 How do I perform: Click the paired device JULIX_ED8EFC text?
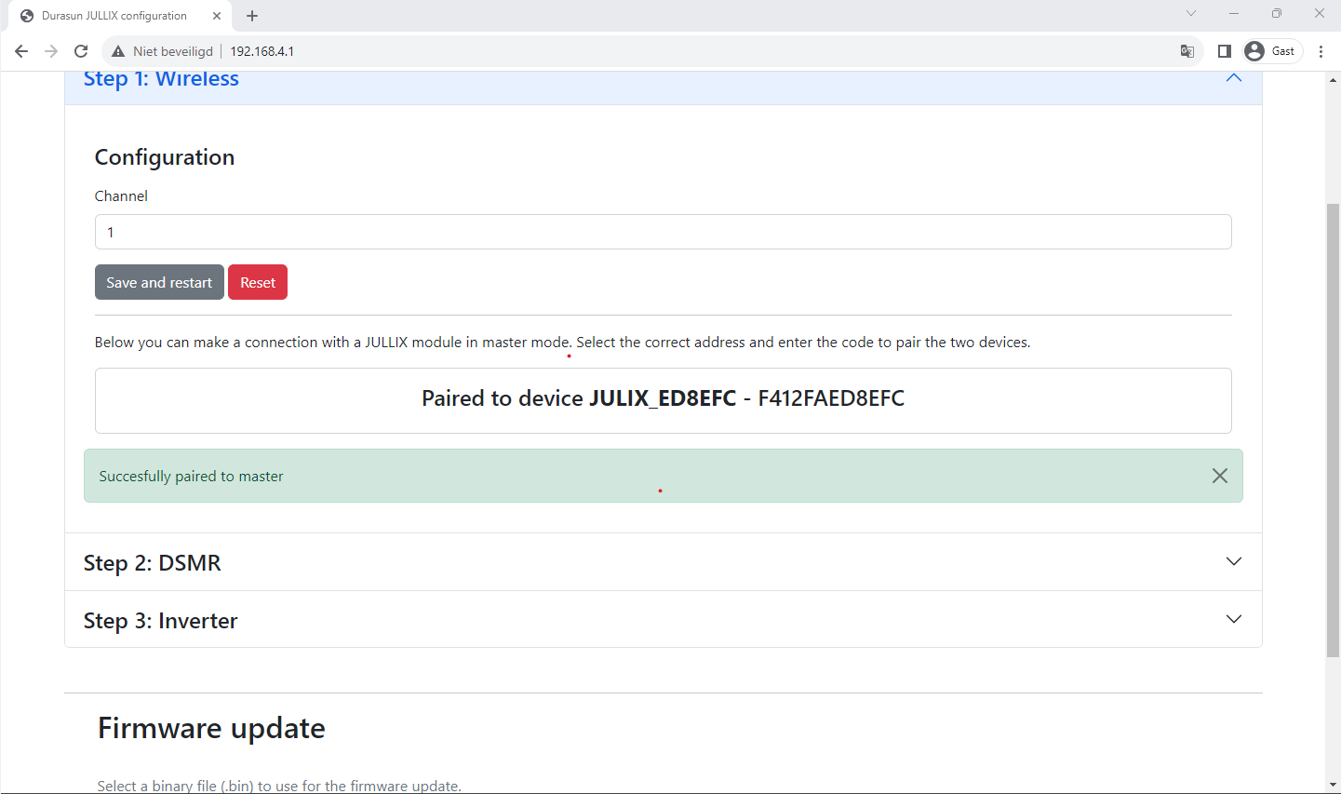(663, 398)
